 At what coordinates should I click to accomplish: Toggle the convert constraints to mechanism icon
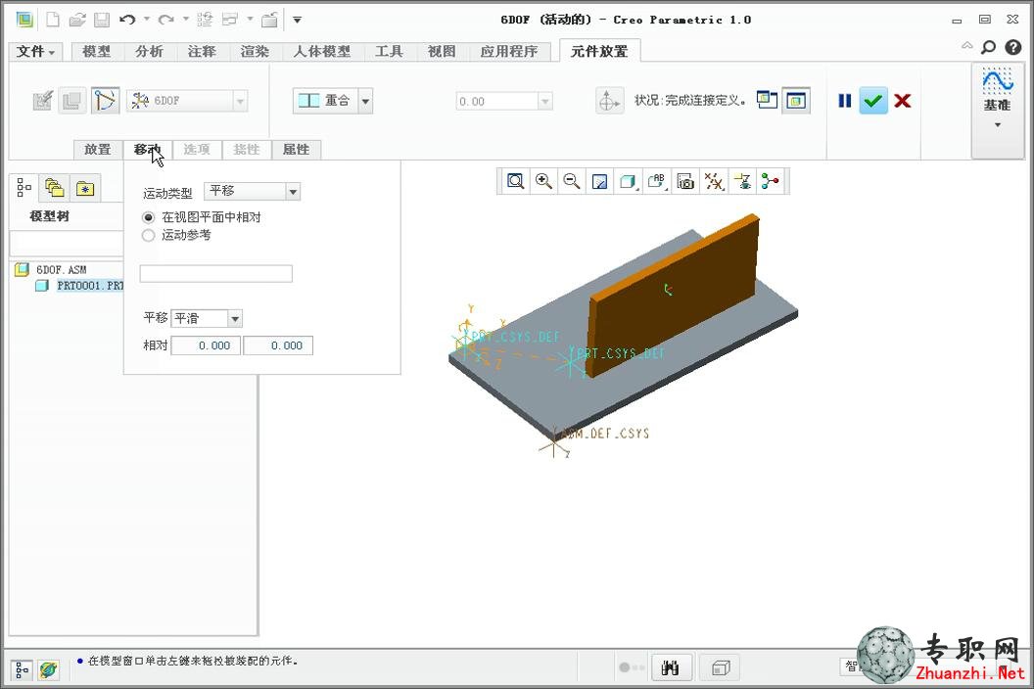point(105,100)
